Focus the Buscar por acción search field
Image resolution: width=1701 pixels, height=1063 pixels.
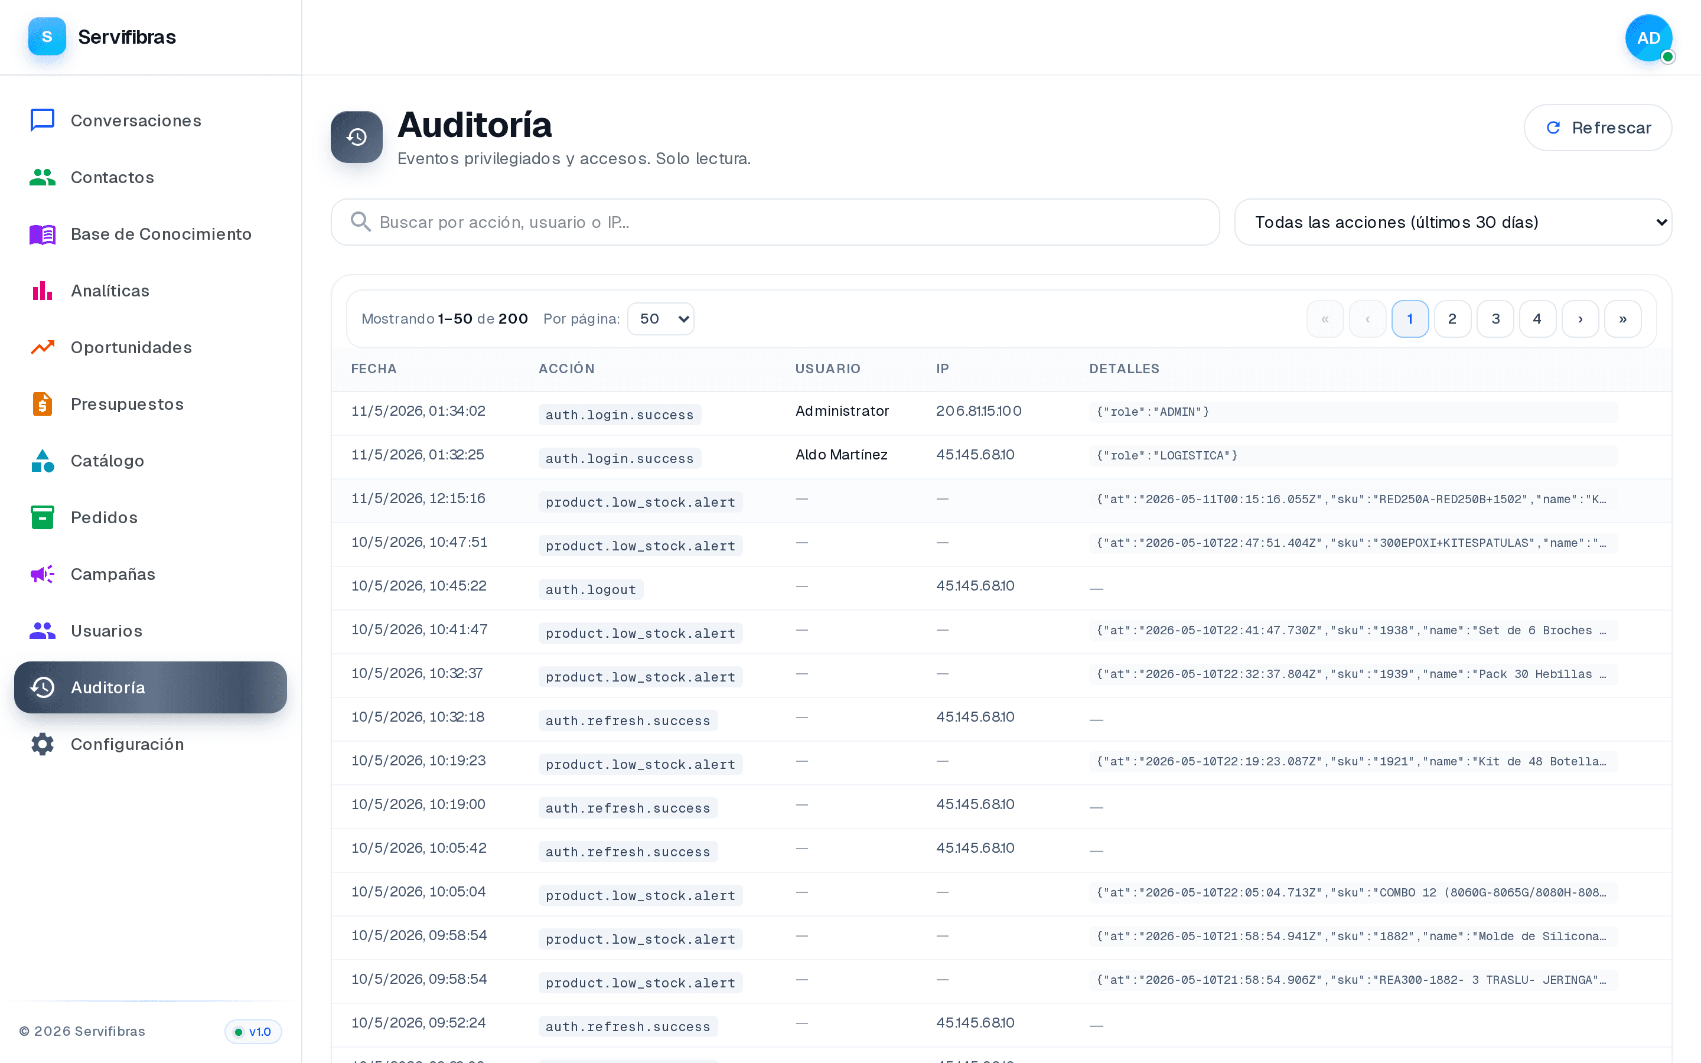774,222
